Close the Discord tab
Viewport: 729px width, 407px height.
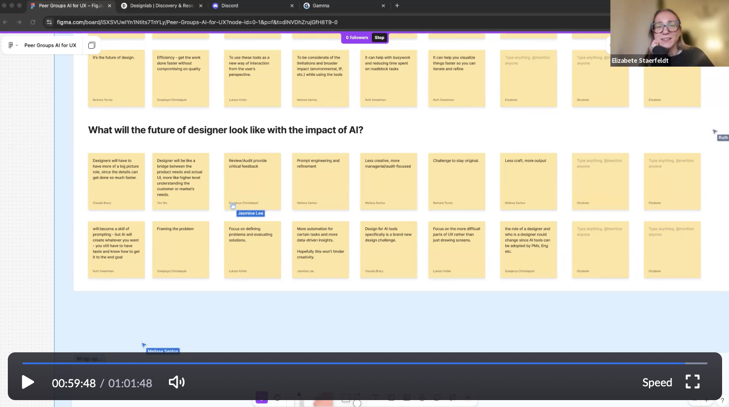click(x=292, y=6)
